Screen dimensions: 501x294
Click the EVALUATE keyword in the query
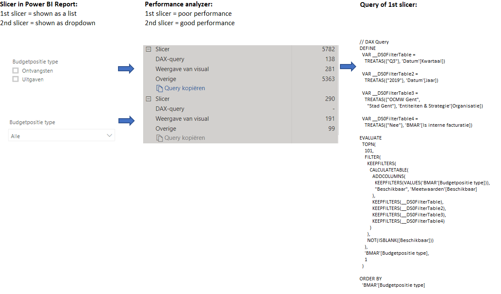tap(370, 138)
